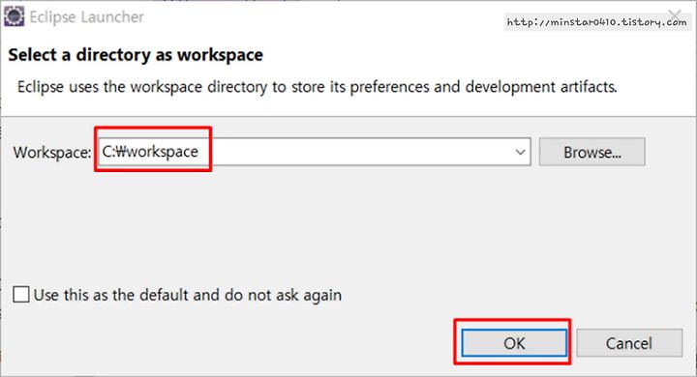Image resolution: width=697 pixels, height=377 pixels.
Task: Expand the Workspace path dropdown arrow
Action: pos(520,153)
